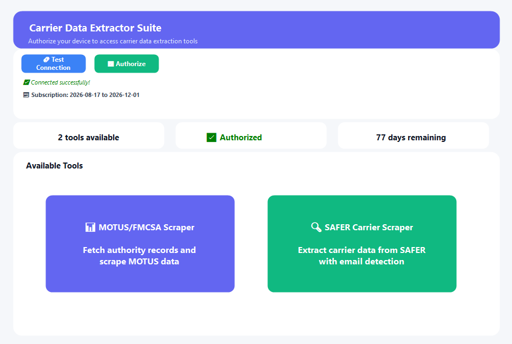Click the green checkmark icon beside Authorized
This screenshot has height=344, width=512.
(211, 138)
